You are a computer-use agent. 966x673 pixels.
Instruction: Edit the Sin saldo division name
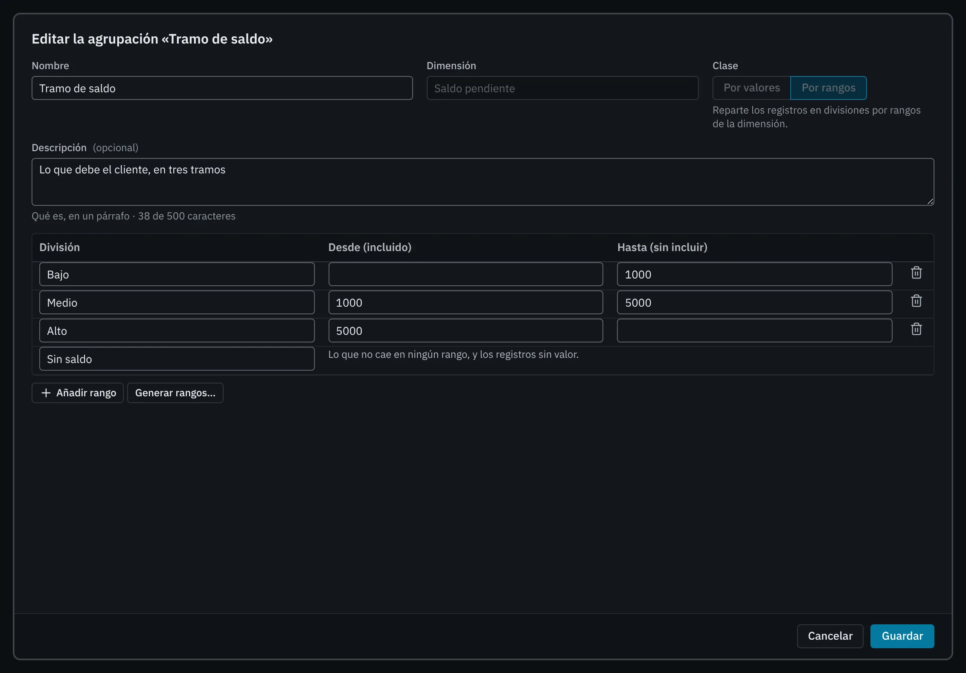tap(177, 359)
